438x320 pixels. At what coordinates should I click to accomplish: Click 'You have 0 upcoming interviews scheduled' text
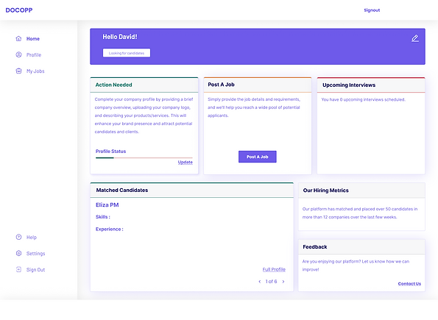click(x=363, y=100)
